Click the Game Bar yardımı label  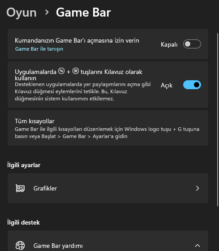(58, 246)
